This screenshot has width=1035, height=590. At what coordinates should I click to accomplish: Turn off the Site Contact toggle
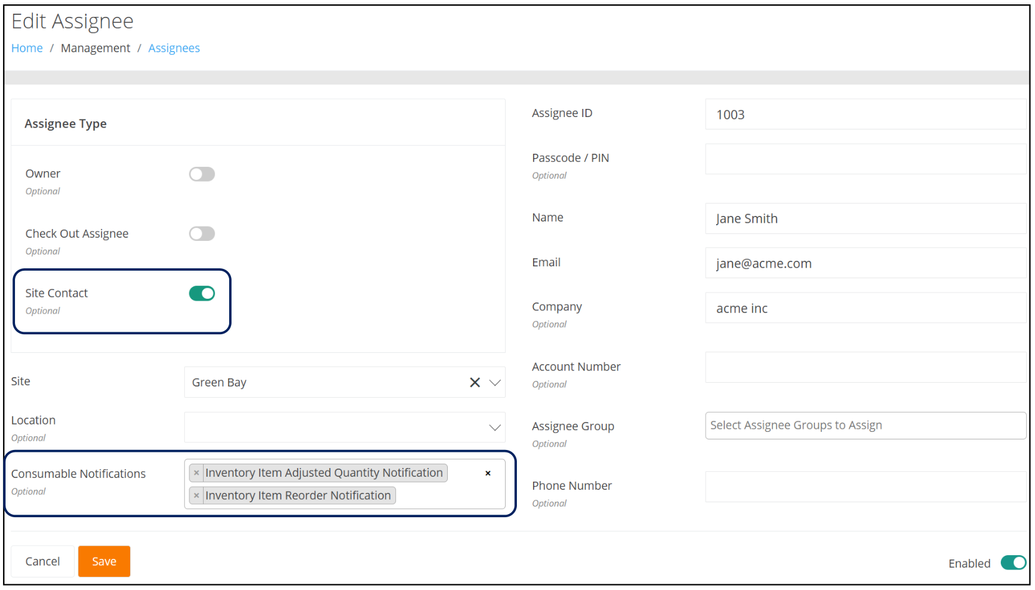click(x=202, y=294)
